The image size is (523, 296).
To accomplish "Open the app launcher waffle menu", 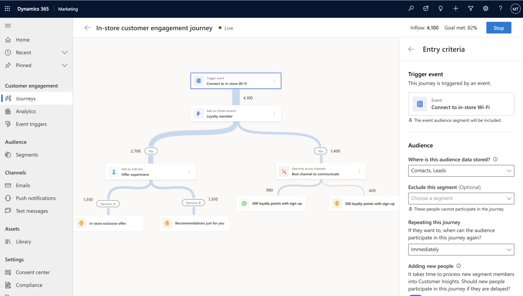I will point(7,9).
